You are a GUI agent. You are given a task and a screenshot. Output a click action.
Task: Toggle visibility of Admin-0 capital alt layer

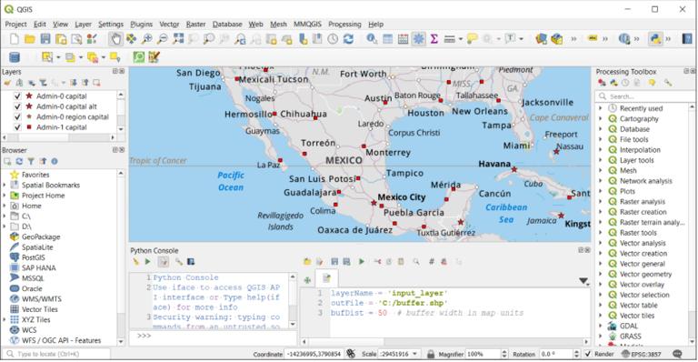(x=17, y=106)
